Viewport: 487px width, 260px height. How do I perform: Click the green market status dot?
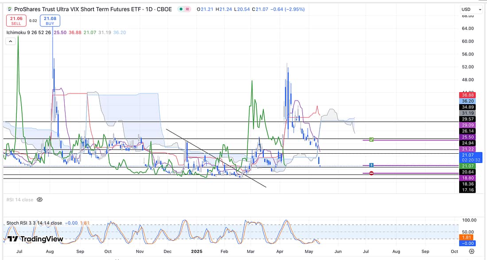[x=181, y=9]
